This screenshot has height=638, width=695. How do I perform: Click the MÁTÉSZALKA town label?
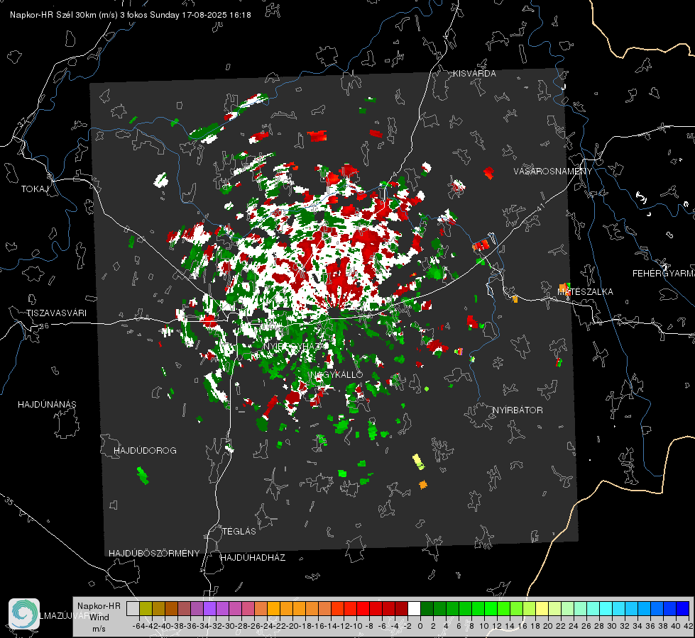pos(585,292)
